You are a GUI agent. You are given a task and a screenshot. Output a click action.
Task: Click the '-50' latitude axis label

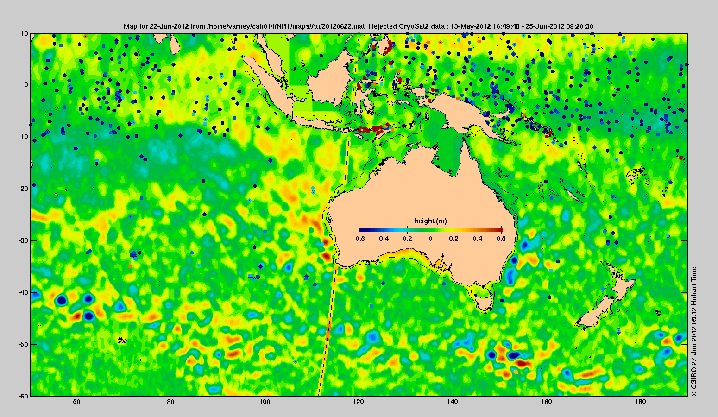[x=23, y=344]
